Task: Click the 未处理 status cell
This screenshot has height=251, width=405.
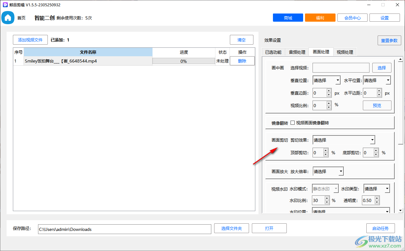Action: coord(223,61)
